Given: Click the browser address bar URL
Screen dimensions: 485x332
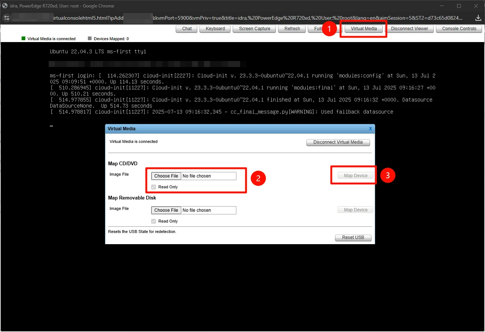Looking at the screenshot, I should click(x=238, y=18).
